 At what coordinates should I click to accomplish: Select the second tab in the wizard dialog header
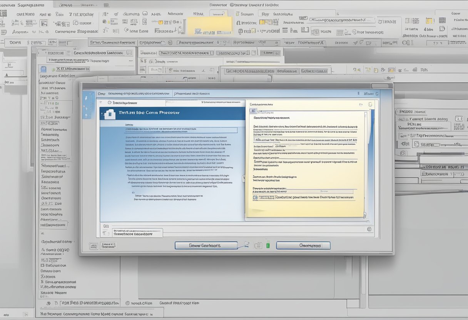coord(192,93)
